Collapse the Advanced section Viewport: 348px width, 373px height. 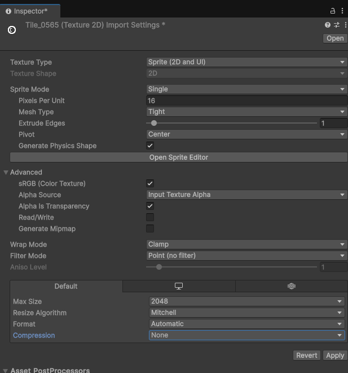[6, 172]
